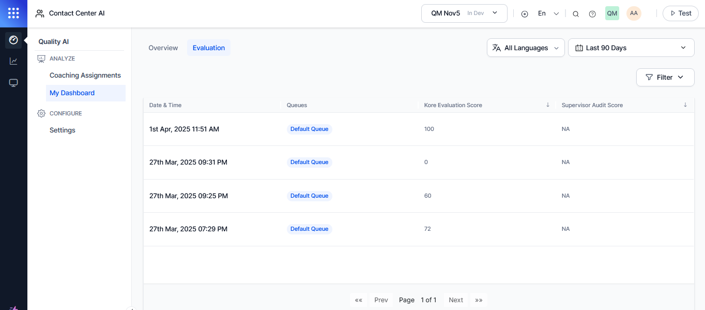
Task: Click the Next pagination control
Action: point(455,300)
